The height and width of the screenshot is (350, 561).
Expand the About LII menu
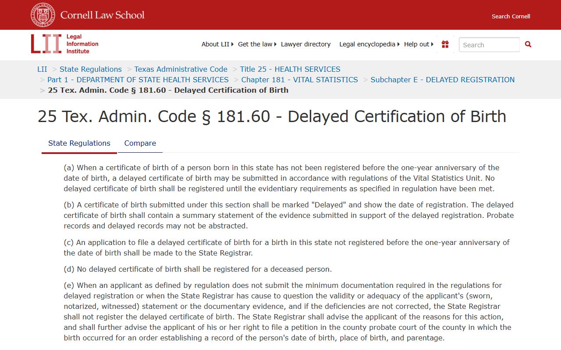click(x=217, y=44)
